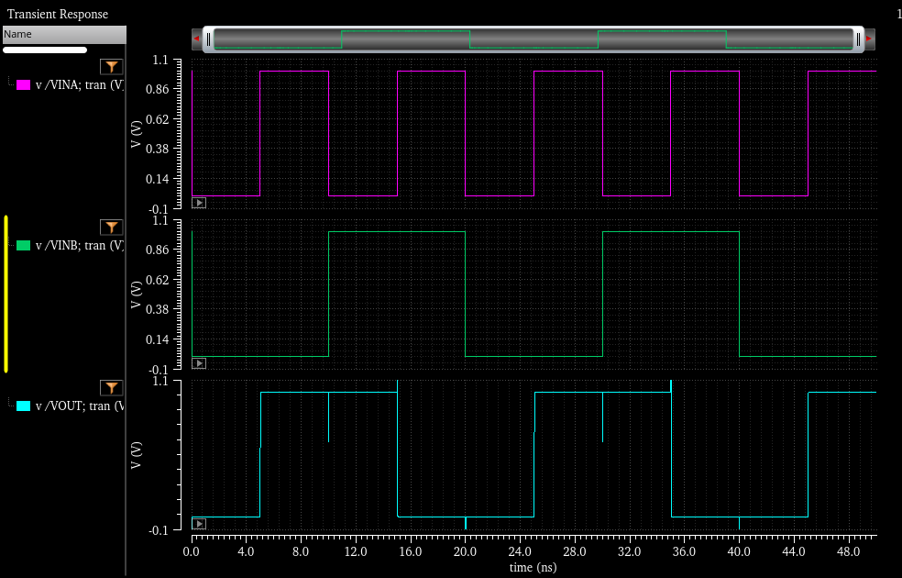
Task: Click the play arrow in the VINB strip
Action: pos(199,363)
